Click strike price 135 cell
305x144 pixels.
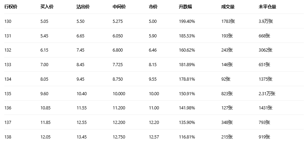tap(8, 93)
